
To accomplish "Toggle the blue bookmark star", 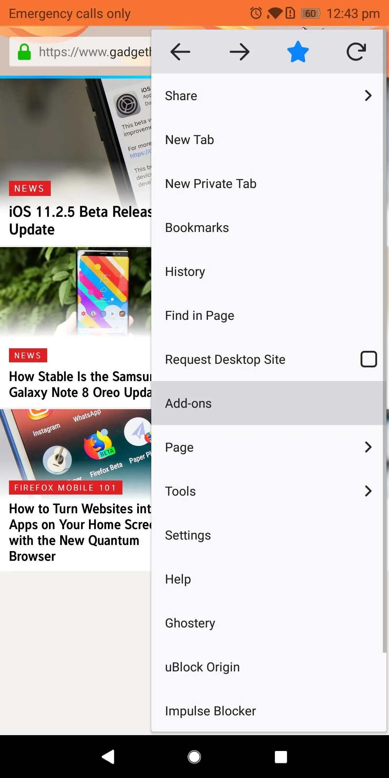I will pyautogui.click(x=298, y=52).
